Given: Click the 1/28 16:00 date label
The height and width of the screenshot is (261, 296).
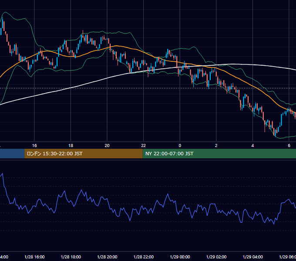Looking at the screenshot, I should point(34,257).
